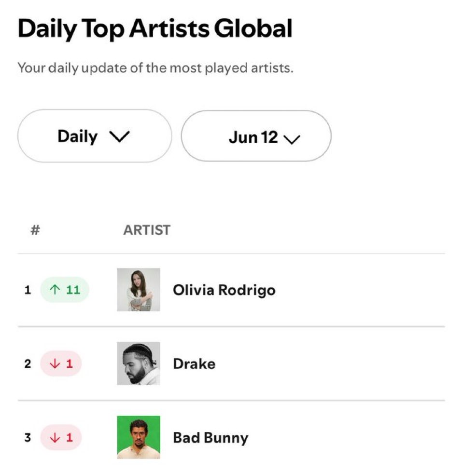Viewport: 463px width, 470px height.
Task: Click the green up 11 rank badge
Action: 65,290
